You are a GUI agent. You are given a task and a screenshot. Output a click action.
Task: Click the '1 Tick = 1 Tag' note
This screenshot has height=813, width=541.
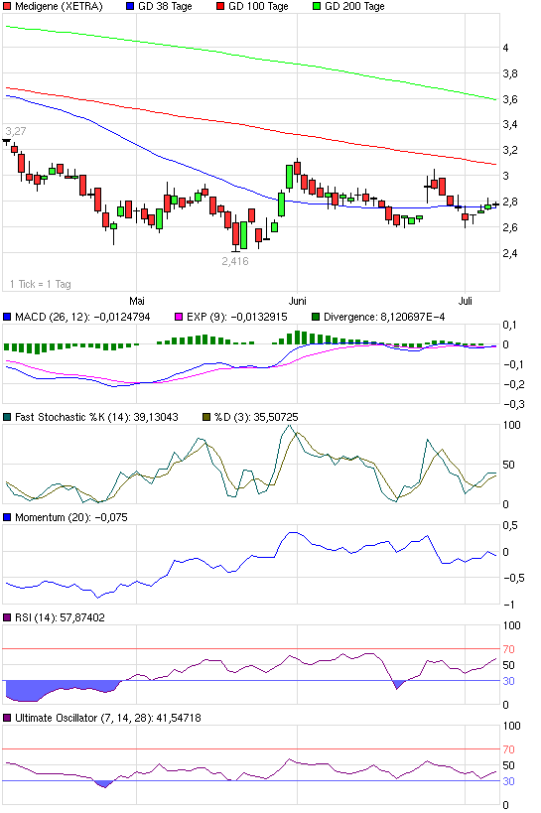(41, 284)
